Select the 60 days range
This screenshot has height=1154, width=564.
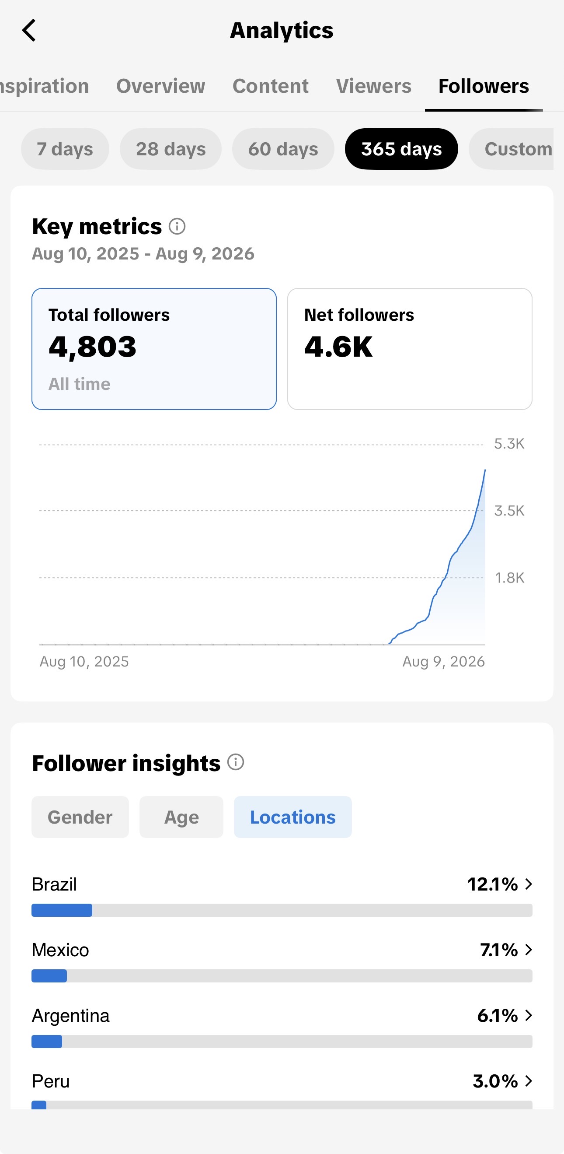pos(283,149)
